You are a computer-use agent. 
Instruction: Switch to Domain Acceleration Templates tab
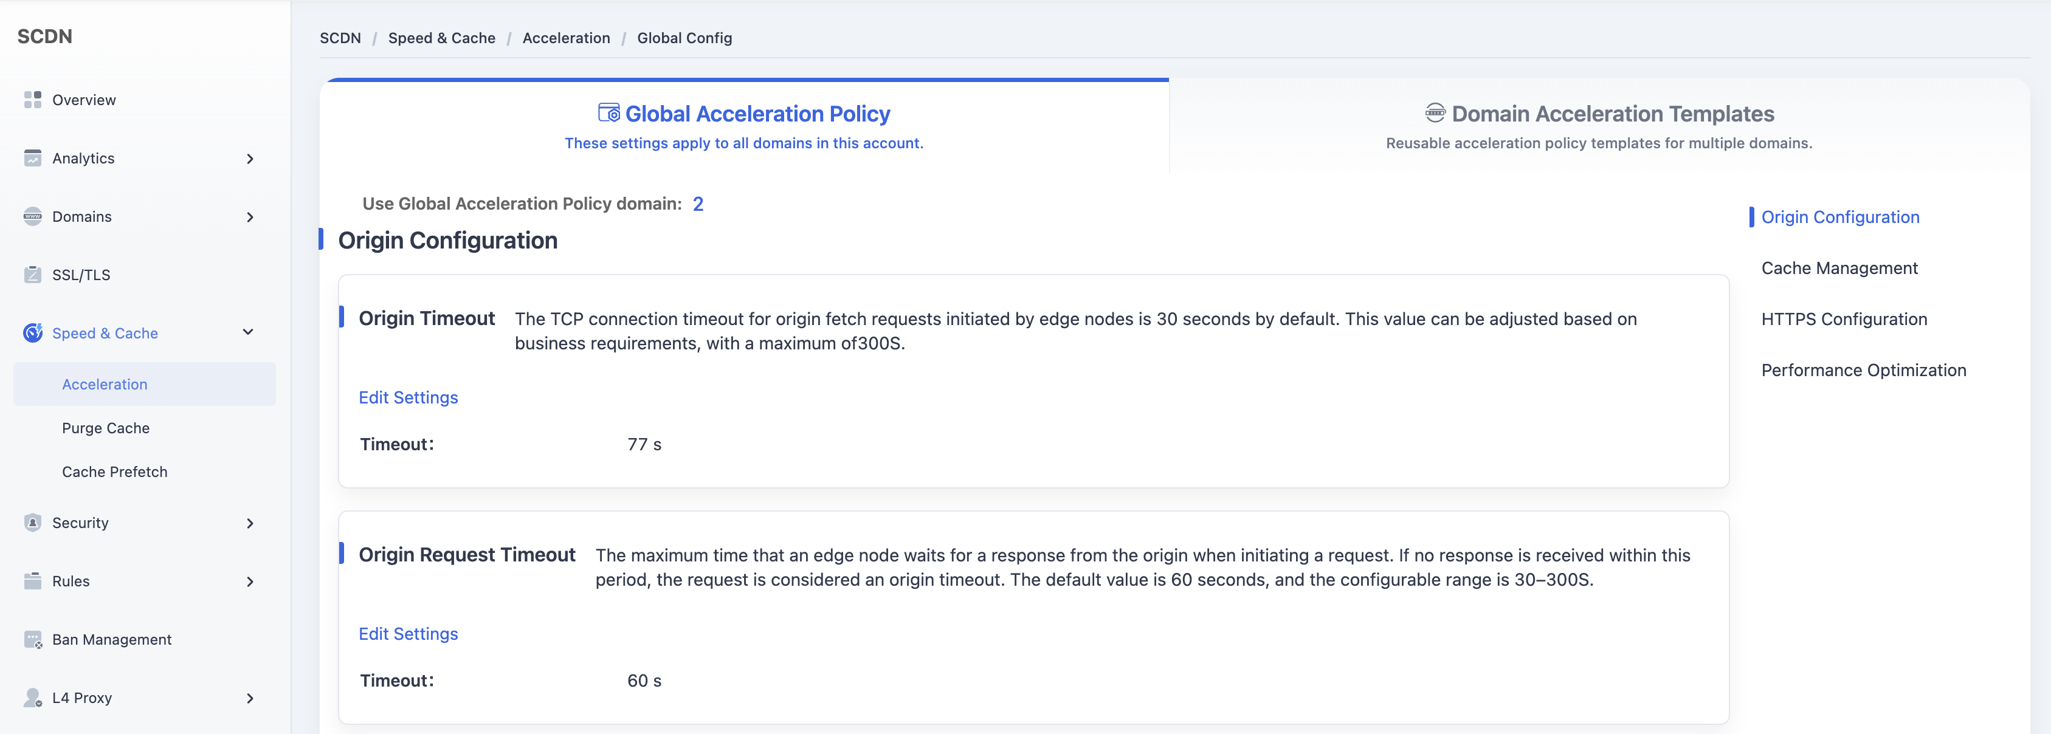click(x=1599, y=126)
